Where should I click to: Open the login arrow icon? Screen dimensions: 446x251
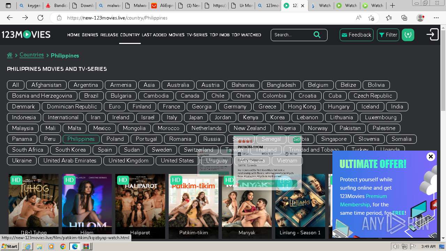pos(432,35)
